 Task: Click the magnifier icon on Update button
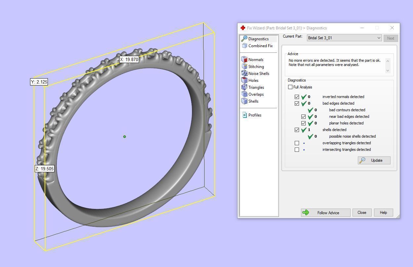(362, 160)
